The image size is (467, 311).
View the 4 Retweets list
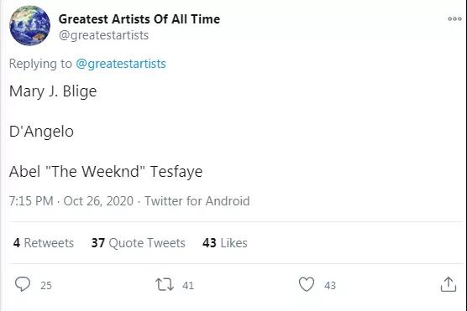click(44, 243)
